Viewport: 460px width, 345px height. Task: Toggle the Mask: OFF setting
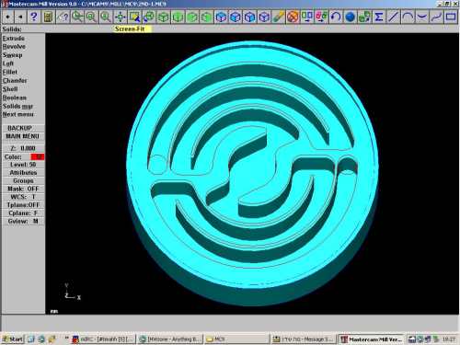[23, 189]
